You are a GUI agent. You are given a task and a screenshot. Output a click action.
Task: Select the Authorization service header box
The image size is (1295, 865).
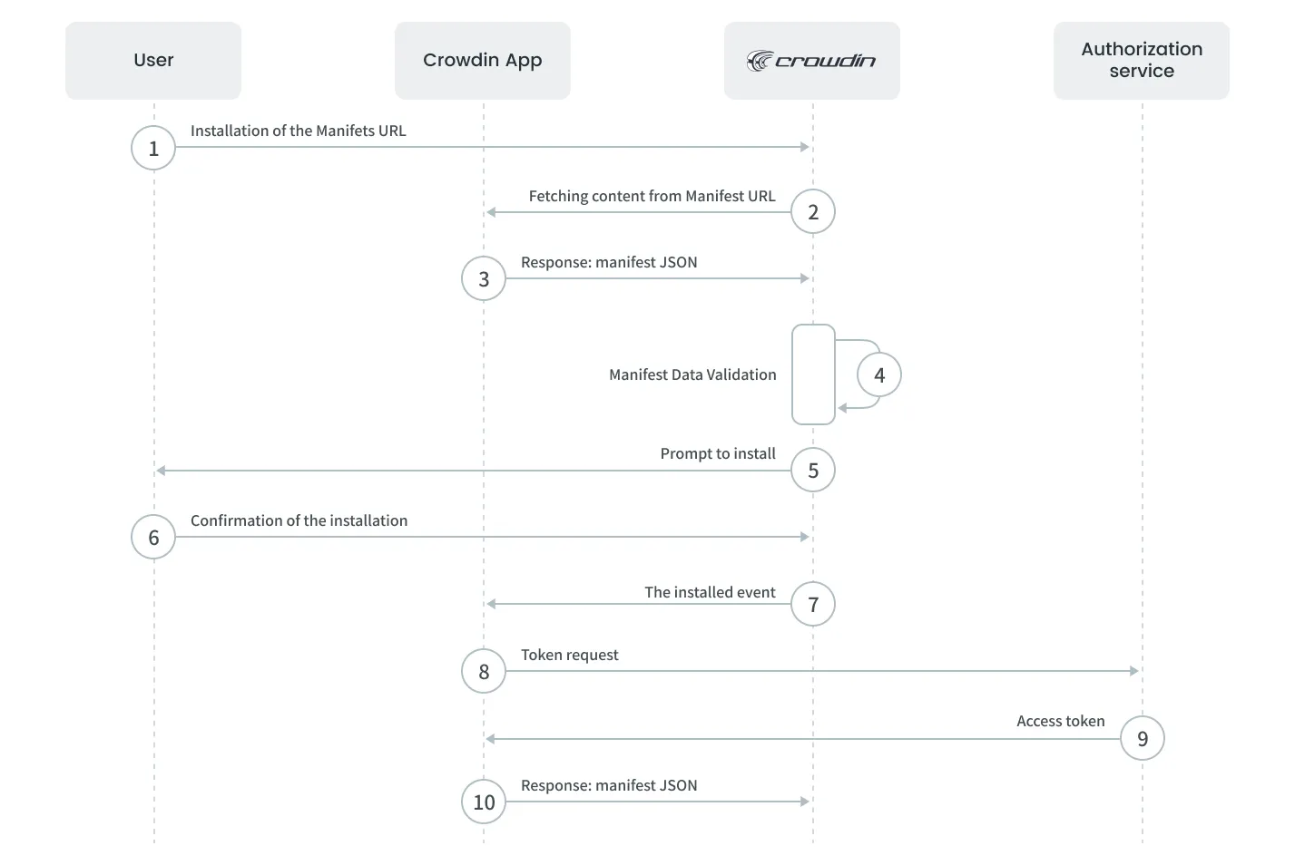pyautogui.click(x=1142, y=61)
